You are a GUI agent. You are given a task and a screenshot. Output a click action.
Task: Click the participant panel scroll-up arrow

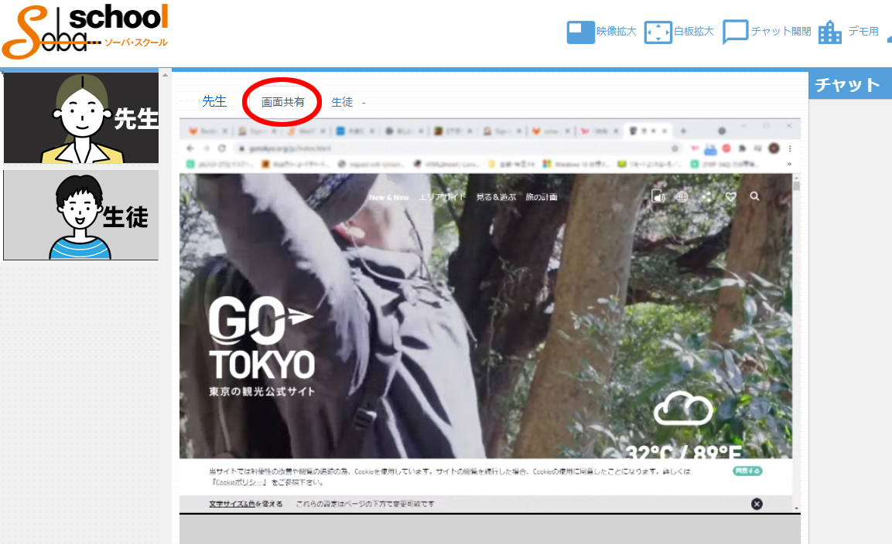(x=165, y=75)
